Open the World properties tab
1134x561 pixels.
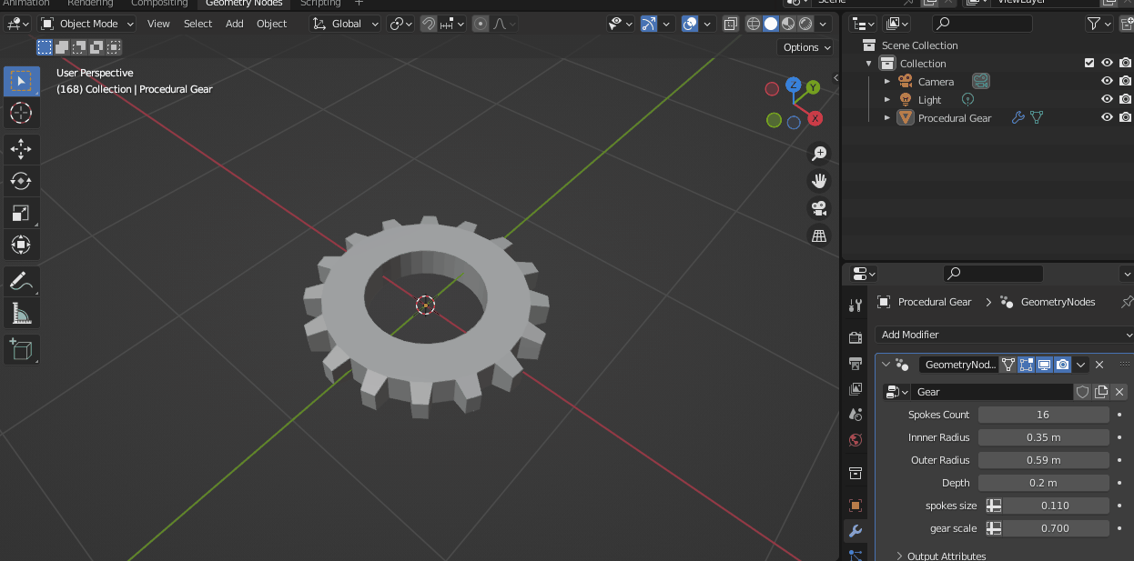(855, 440)
